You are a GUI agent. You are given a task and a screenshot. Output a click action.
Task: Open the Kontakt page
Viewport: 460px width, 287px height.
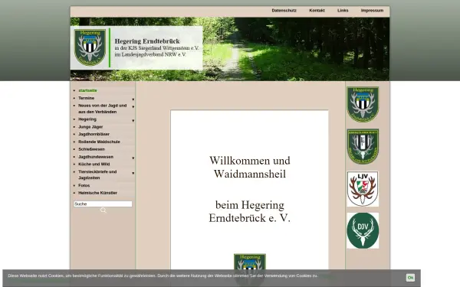317,11
